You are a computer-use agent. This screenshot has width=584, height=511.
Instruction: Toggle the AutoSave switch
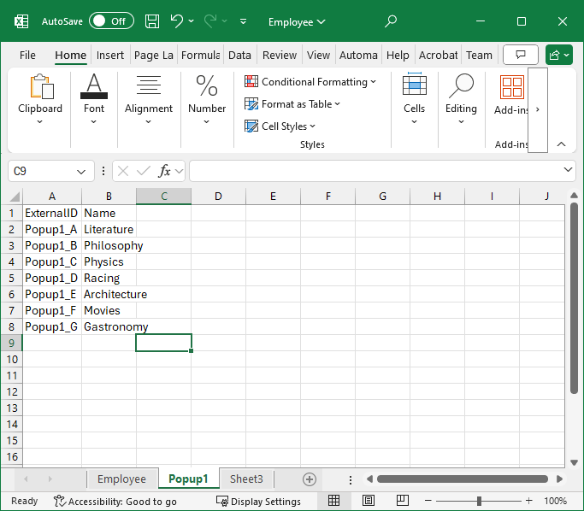(x=111, y=21)
